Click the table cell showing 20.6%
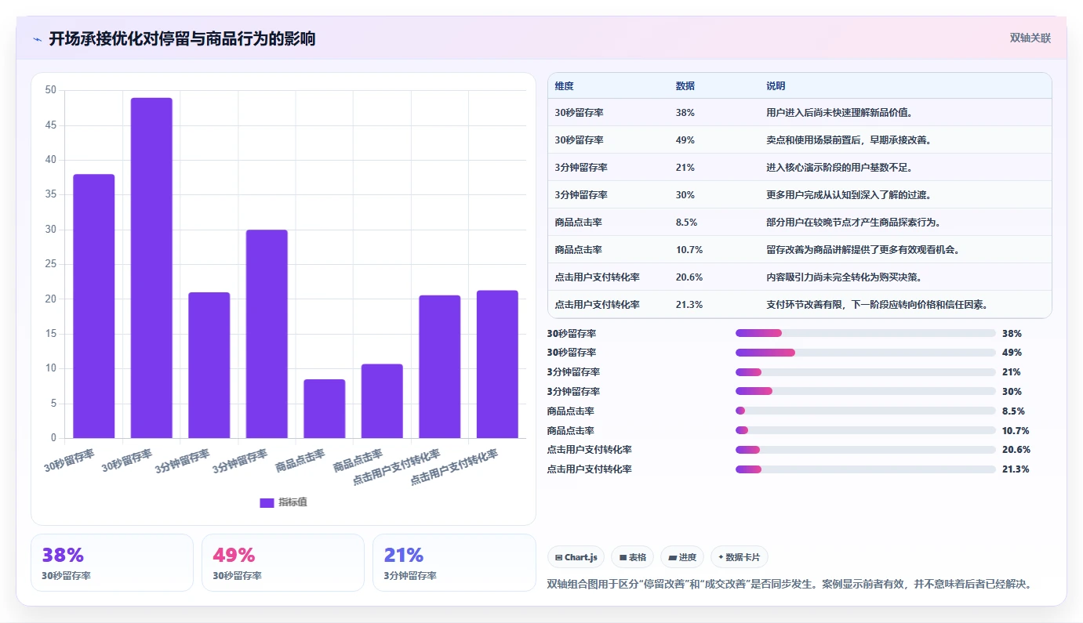The height and width of the screenshot is (623, 1083). [x=689, y=277]
